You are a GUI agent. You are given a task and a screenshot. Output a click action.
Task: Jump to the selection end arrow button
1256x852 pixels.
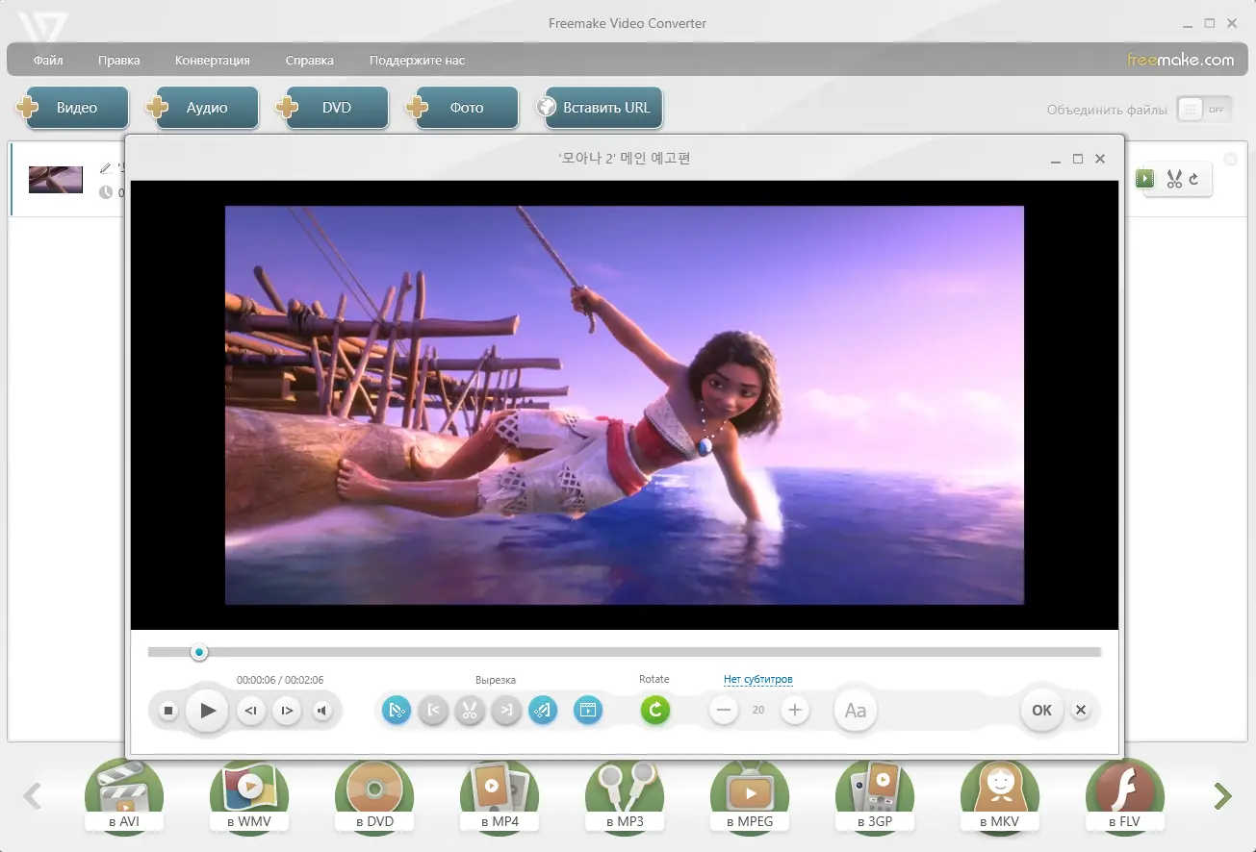coord(506,711)
